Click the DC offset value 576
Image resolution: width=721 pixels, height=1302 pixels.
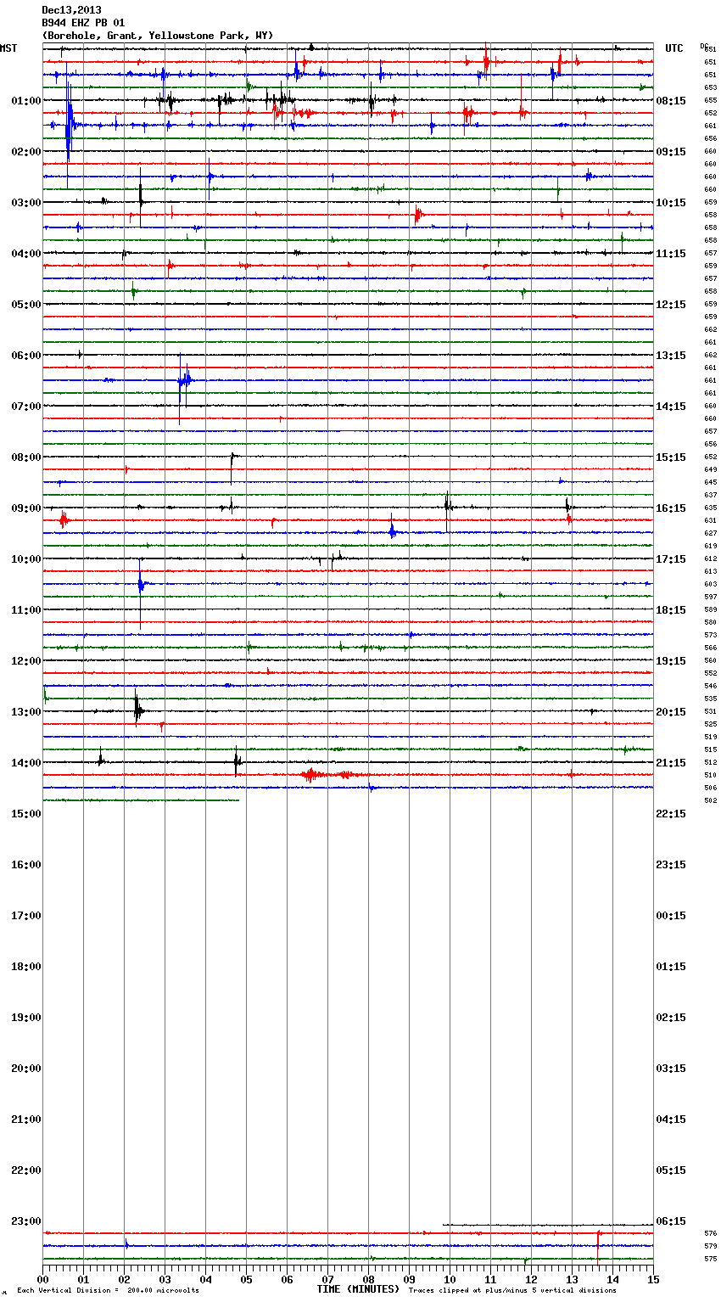click(711, 1233)
